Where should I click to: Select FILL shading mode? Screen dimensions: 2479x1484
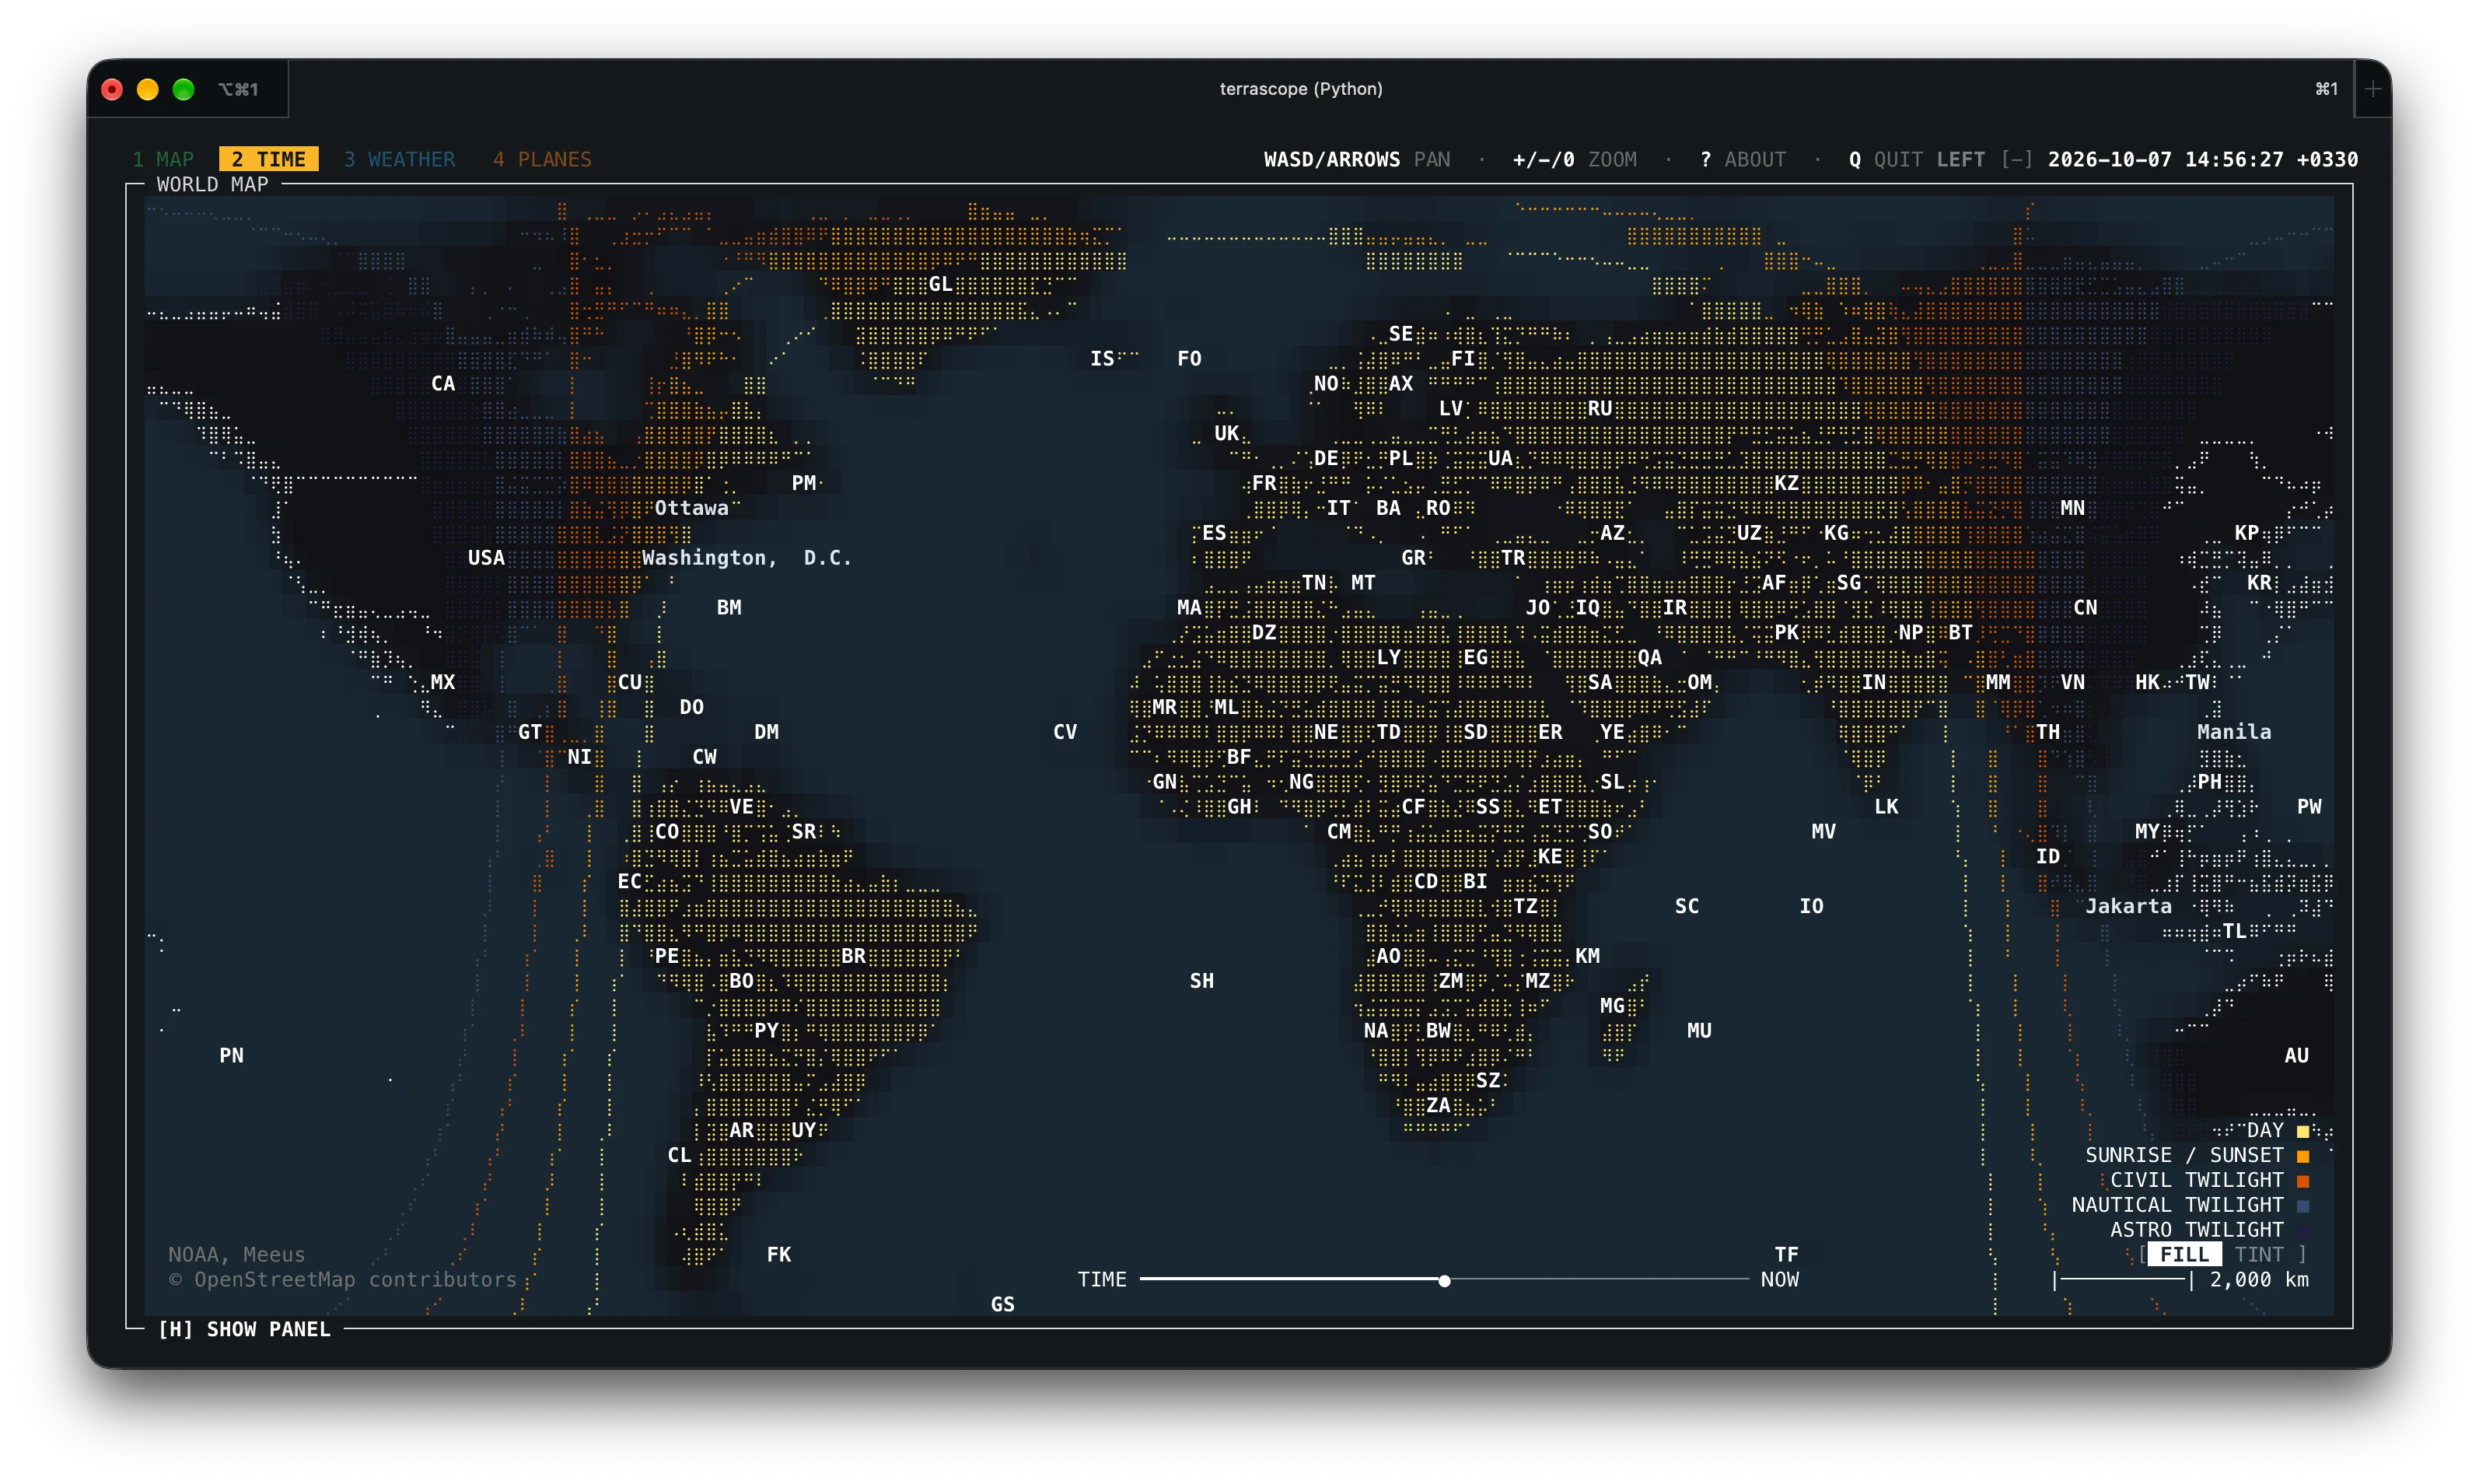pyautogui.click(x=2184, y=1254)
